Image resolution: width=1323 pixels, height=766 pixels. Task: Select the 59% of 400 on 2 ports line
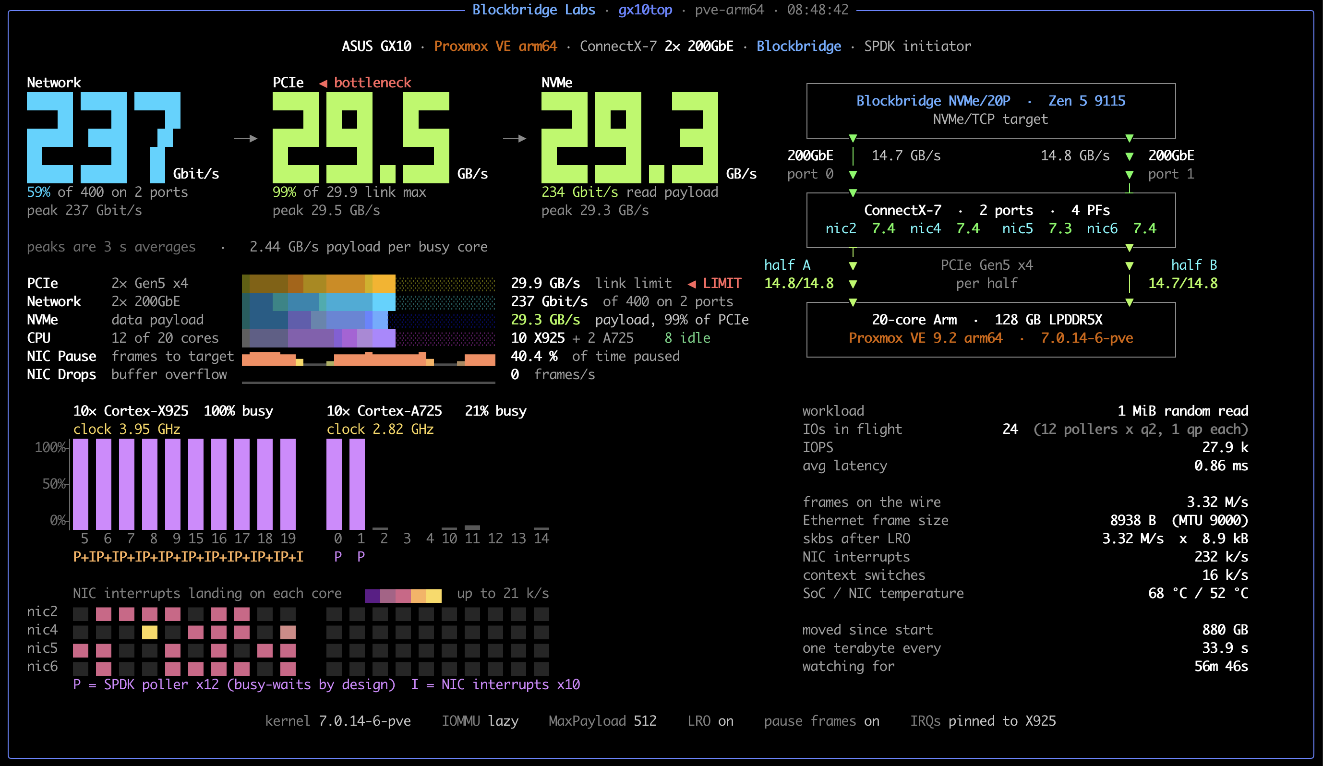107,192
